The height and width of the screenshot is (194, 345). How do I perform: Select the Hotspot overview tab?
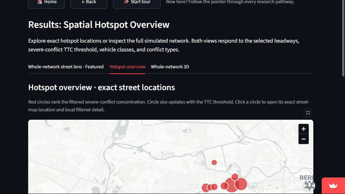127,67
